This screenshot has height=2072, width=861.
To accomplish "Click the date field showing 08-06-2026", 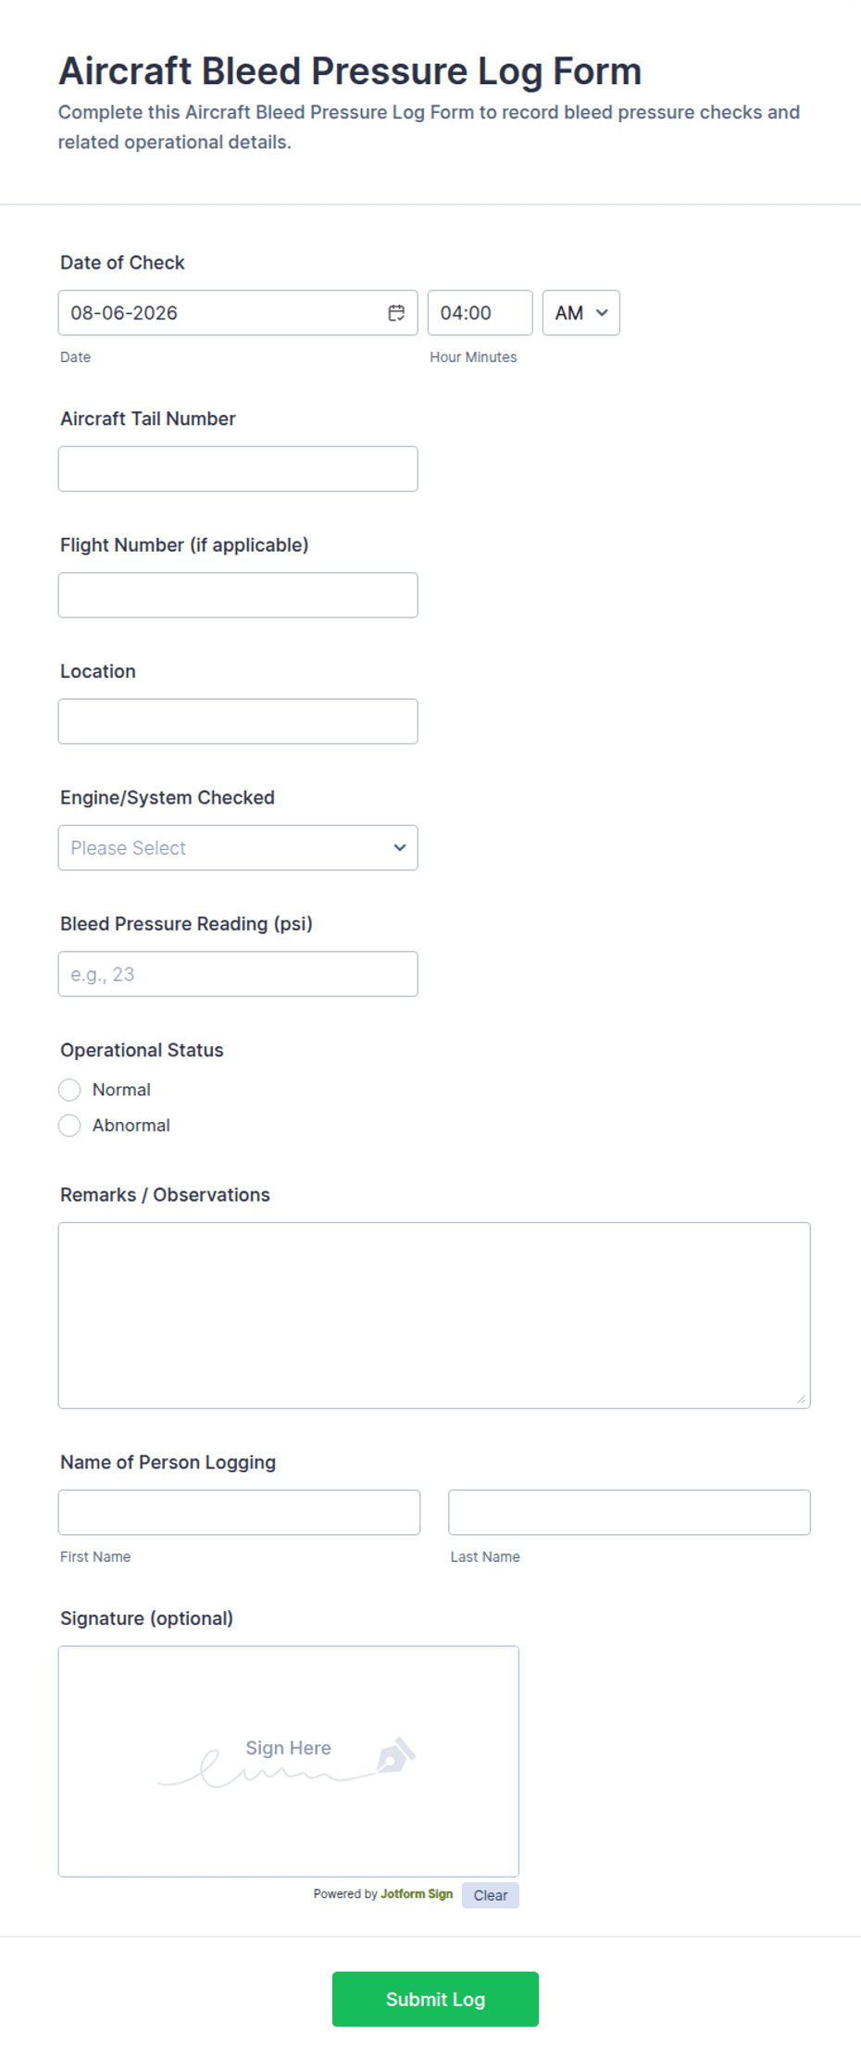I will tap(238, 313).
